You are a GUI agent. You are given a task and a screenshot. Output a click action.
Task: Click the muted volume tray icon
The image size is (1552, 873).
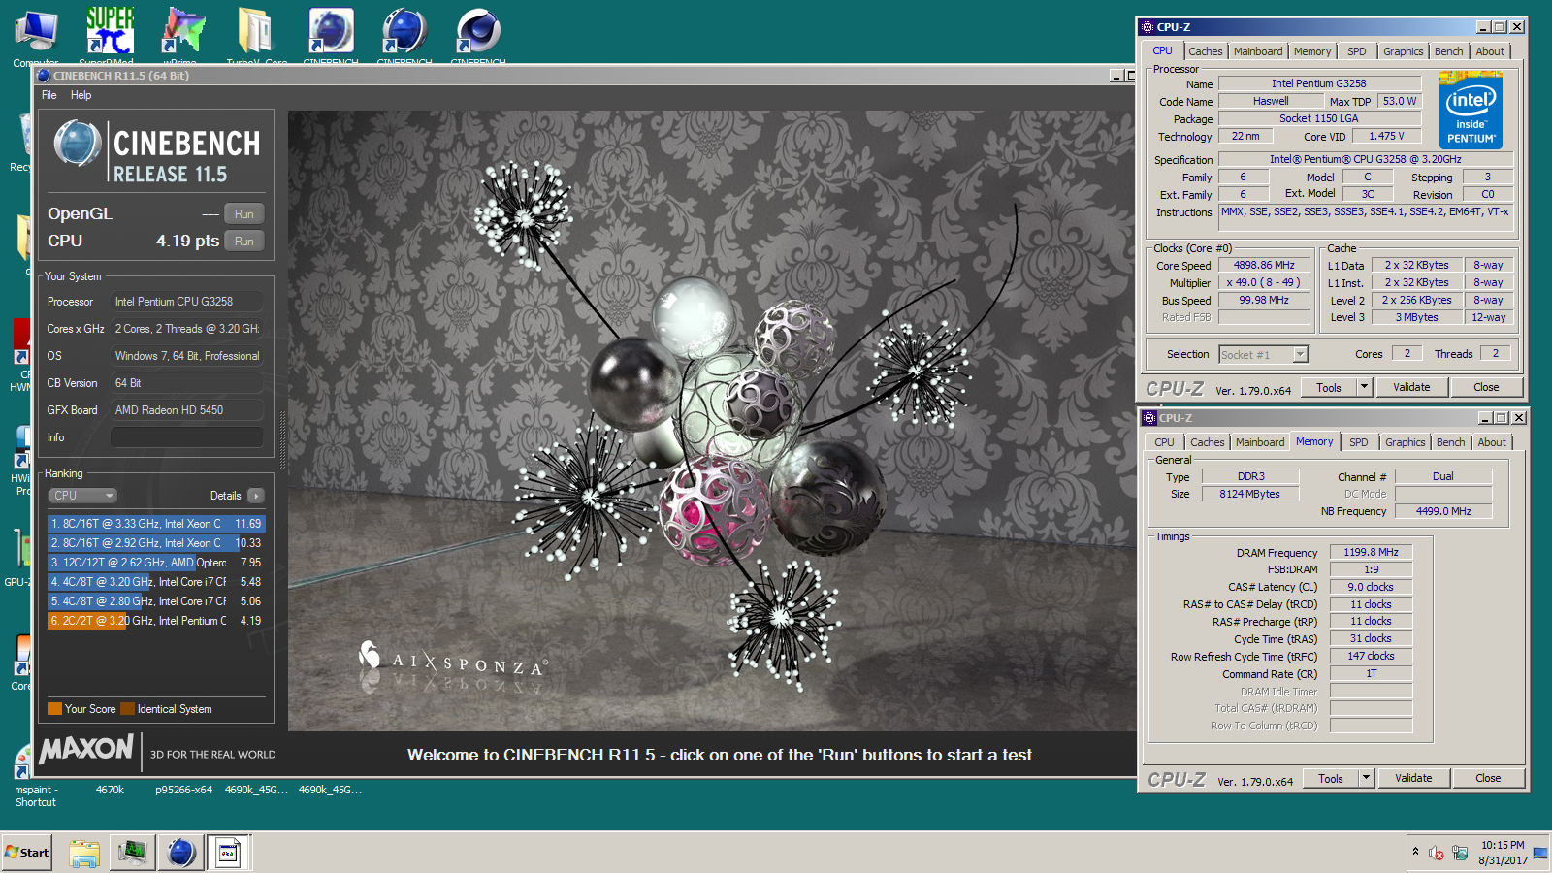pos(1437,854)
